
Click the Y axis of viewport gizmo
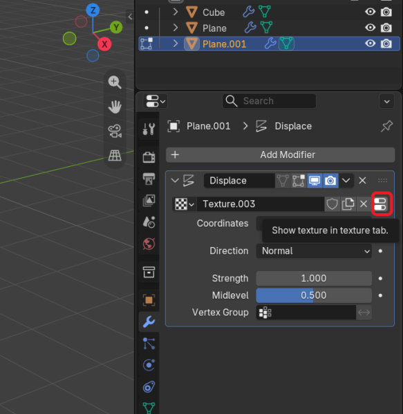tap(116, 27)
